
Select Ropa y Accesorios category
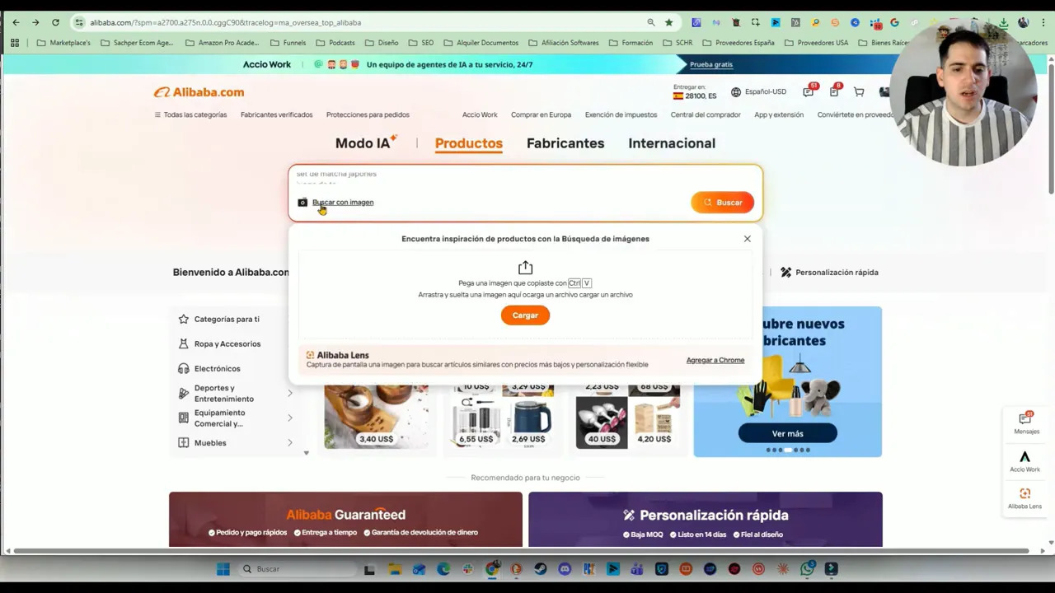pos(227,344)
